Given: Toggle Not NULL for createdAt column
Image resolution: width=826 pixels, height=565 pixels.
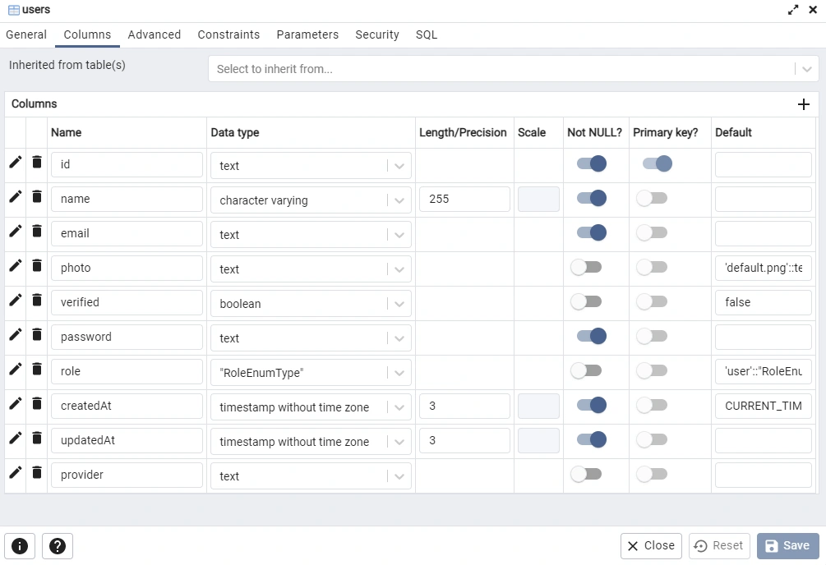Looking at the screenshot, I should point(592,405).
